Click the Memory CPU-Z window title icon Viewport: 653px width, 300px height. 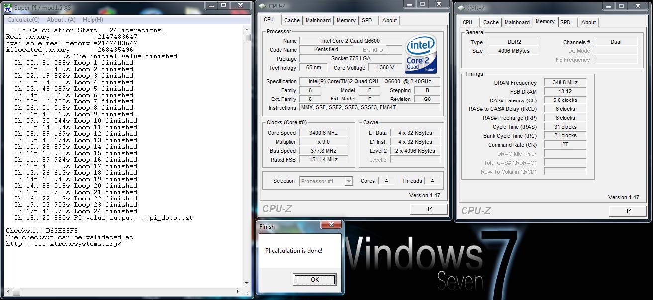461,8
